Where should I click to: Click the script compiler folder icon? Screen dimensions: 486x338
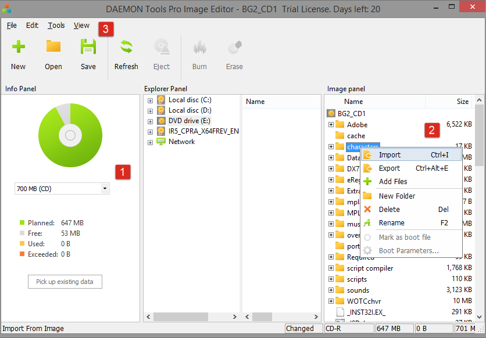(340, 268)
